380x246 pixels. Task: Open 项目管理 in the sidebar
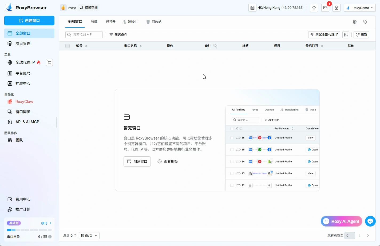pyautogui.click(x=29, y=43)
